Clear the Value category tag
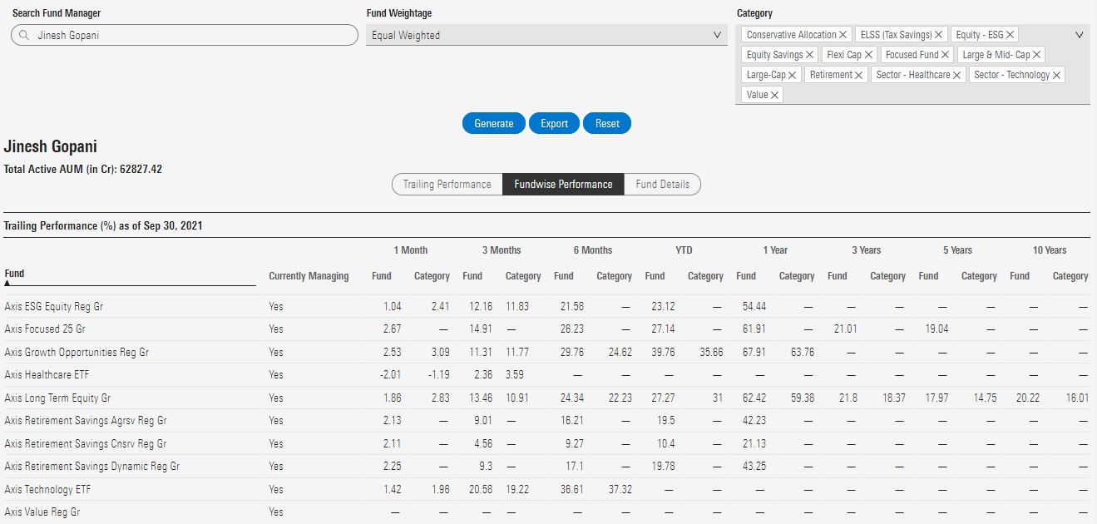The image size is (1097, 524). click(775, 95)
